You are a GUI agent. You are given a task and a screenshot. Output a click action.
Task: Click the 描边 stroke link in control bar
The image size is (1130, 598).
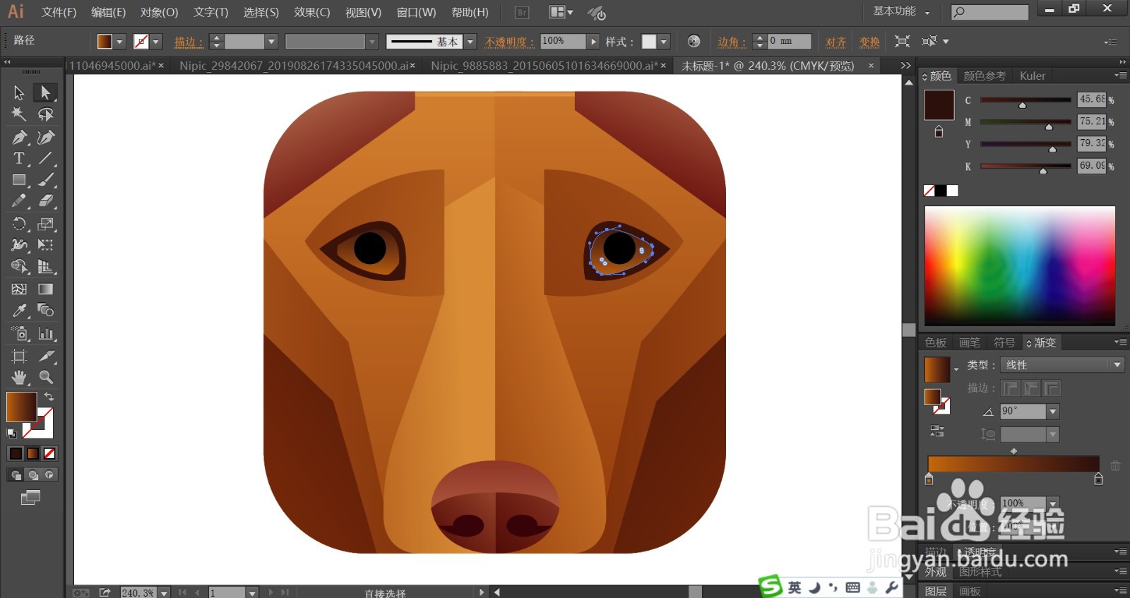click(189, 42)
